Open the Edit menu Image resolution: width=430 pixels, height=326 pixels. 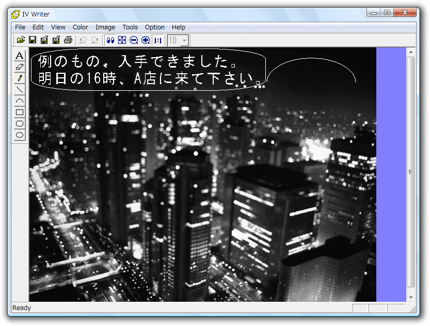pyautogui.click(x=38, y=27)
